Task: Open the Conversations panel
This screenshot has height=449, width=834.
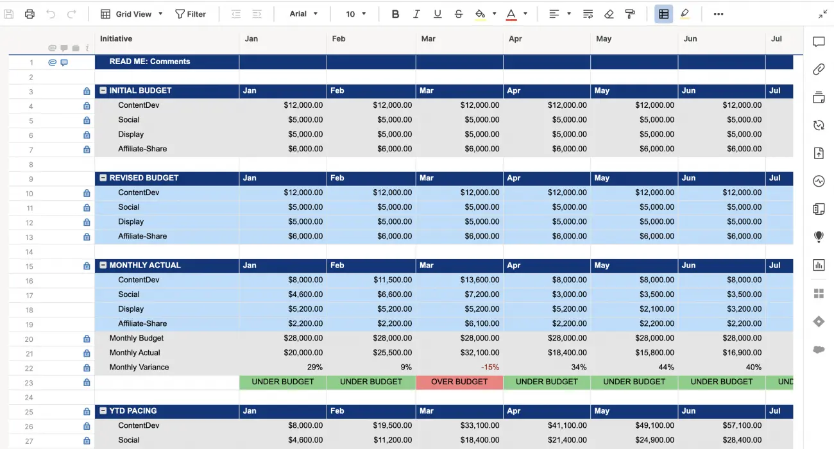Action: point(818,42)
